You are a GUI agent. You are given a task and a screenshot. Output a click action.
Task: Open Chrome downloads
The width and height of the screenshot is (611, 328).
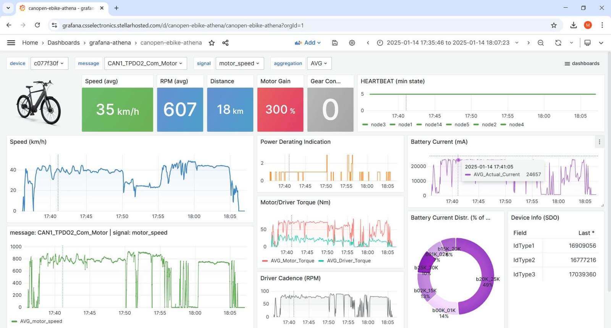point(573,25)
